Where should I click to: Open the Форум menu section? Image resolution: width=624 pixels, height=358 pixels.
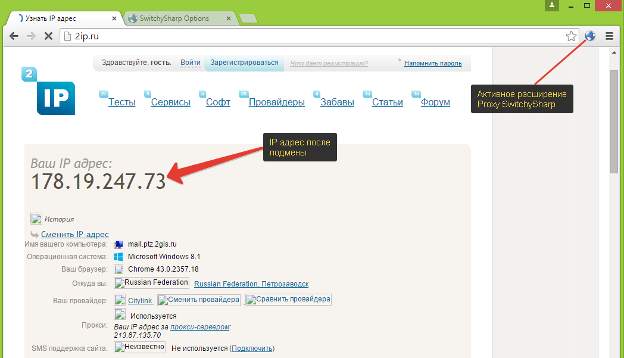click(x=435, y=102)
